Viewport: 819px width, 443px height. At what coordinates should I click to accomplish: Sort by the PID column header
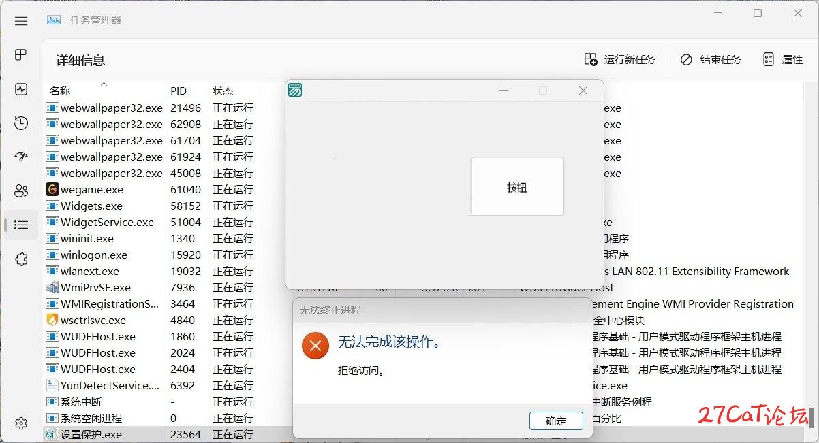179,91
